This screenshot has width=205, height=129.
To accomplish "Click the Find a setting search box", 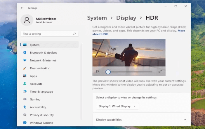I will tap(47, 34).
